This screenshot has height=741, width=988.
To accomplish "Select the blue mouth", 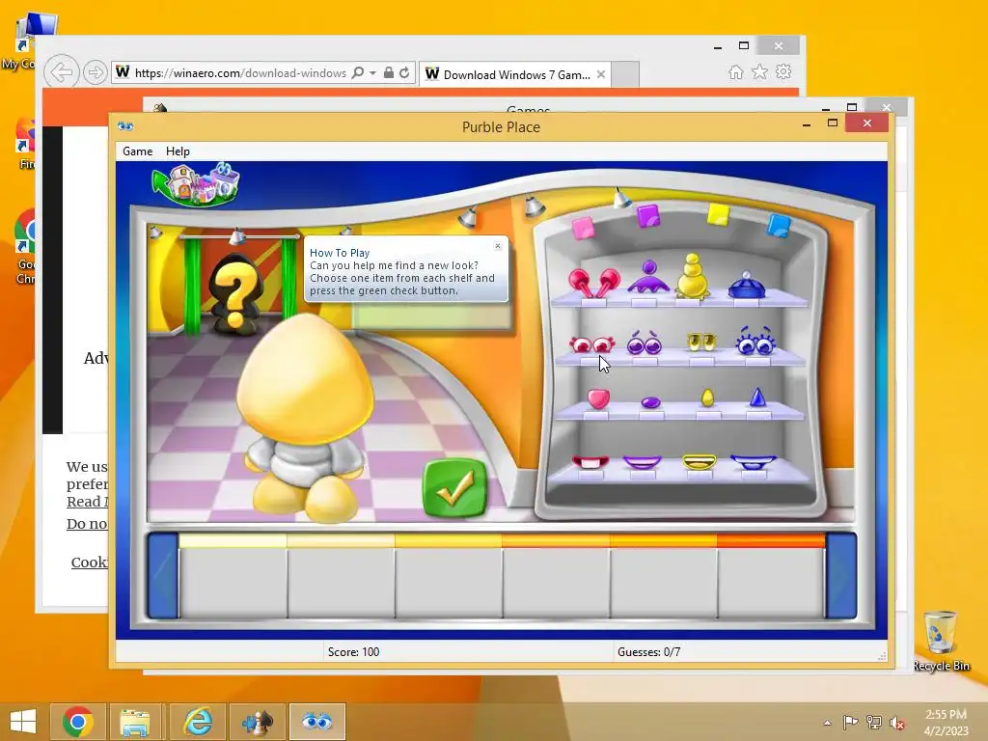I will [754, 462].
